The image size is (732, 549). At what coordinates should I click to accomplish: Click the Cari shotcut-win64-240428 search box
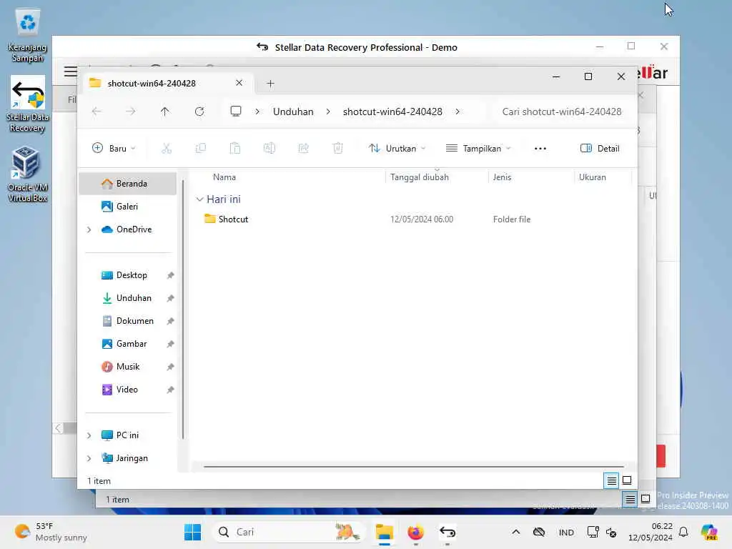pyautogui.click(x=562, y=112)
